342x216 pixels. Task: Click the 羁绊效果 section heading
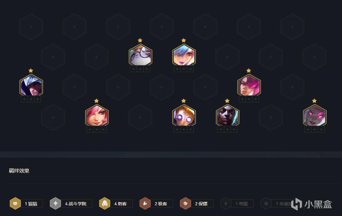tap(19, 171)
